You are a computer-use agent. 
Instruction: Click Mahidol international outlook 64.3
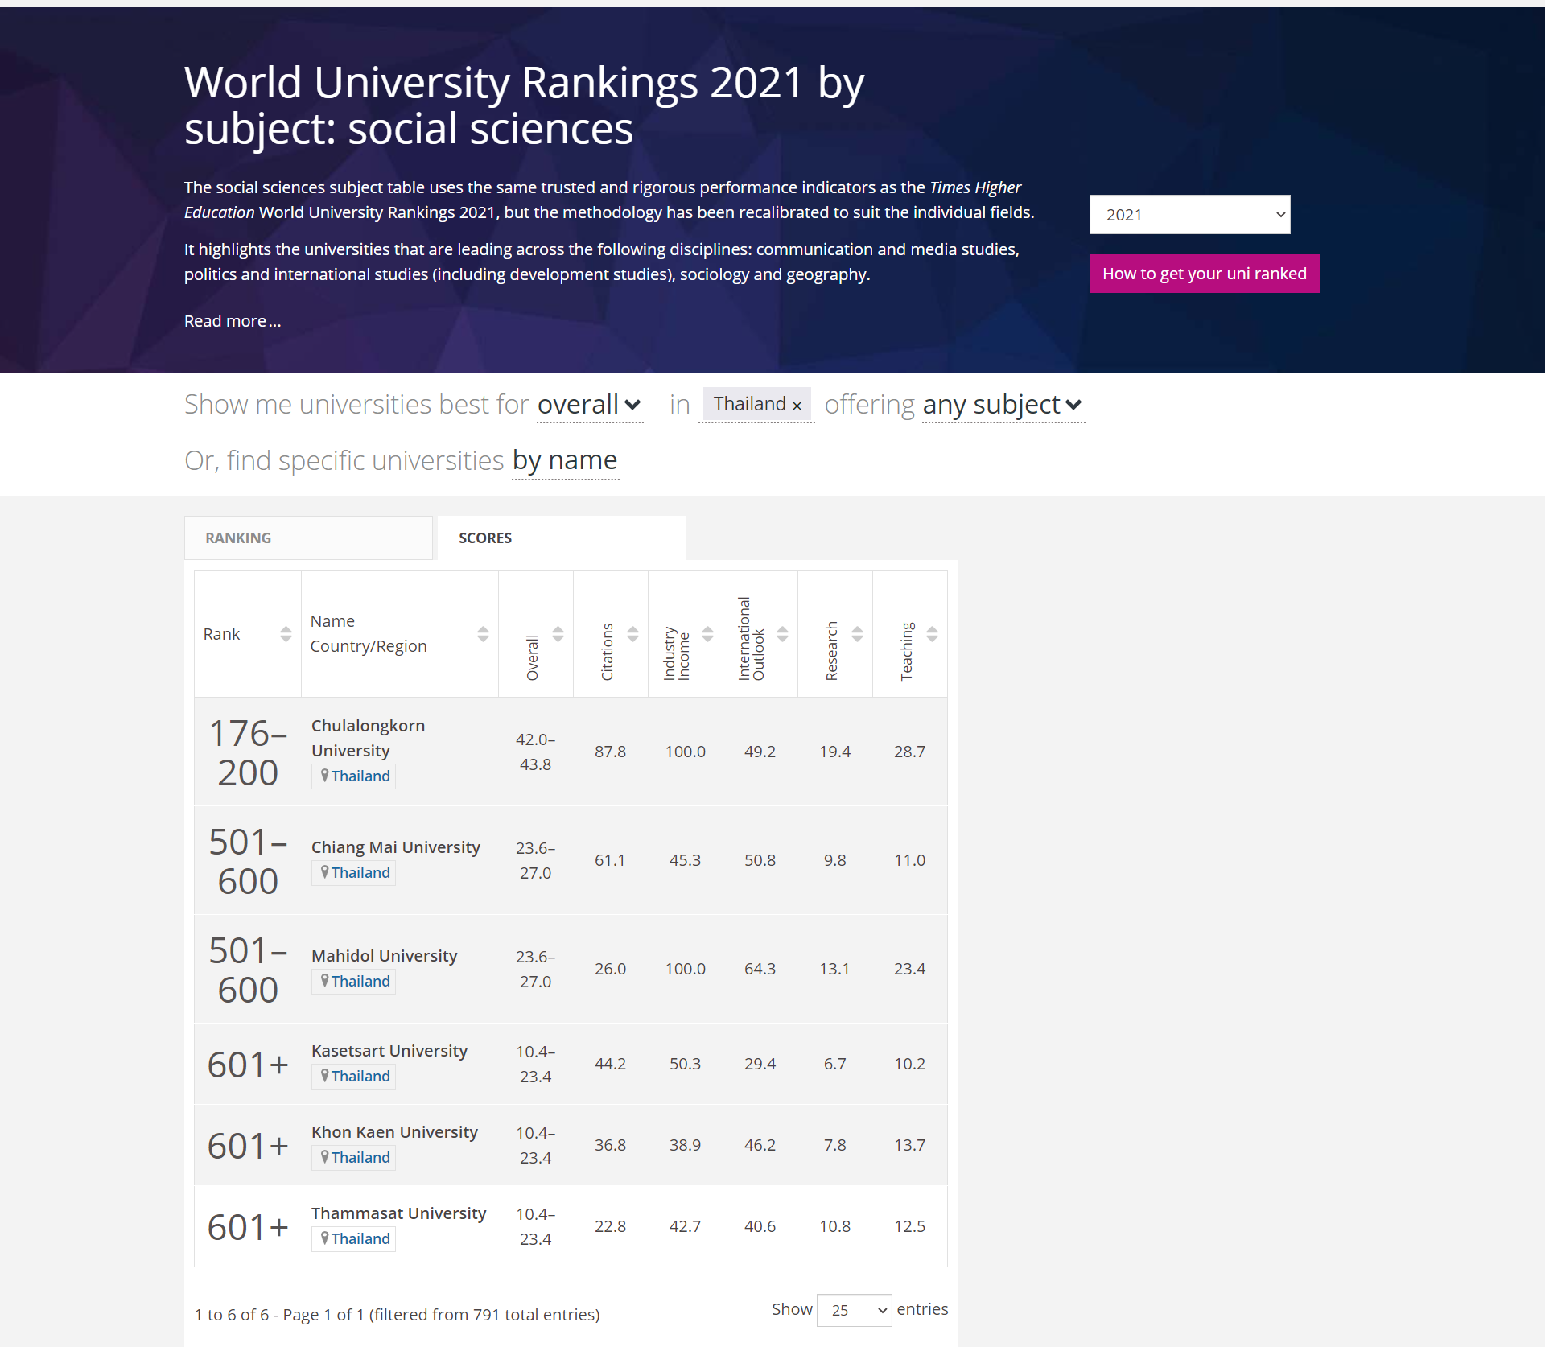[x=760, y=969]
